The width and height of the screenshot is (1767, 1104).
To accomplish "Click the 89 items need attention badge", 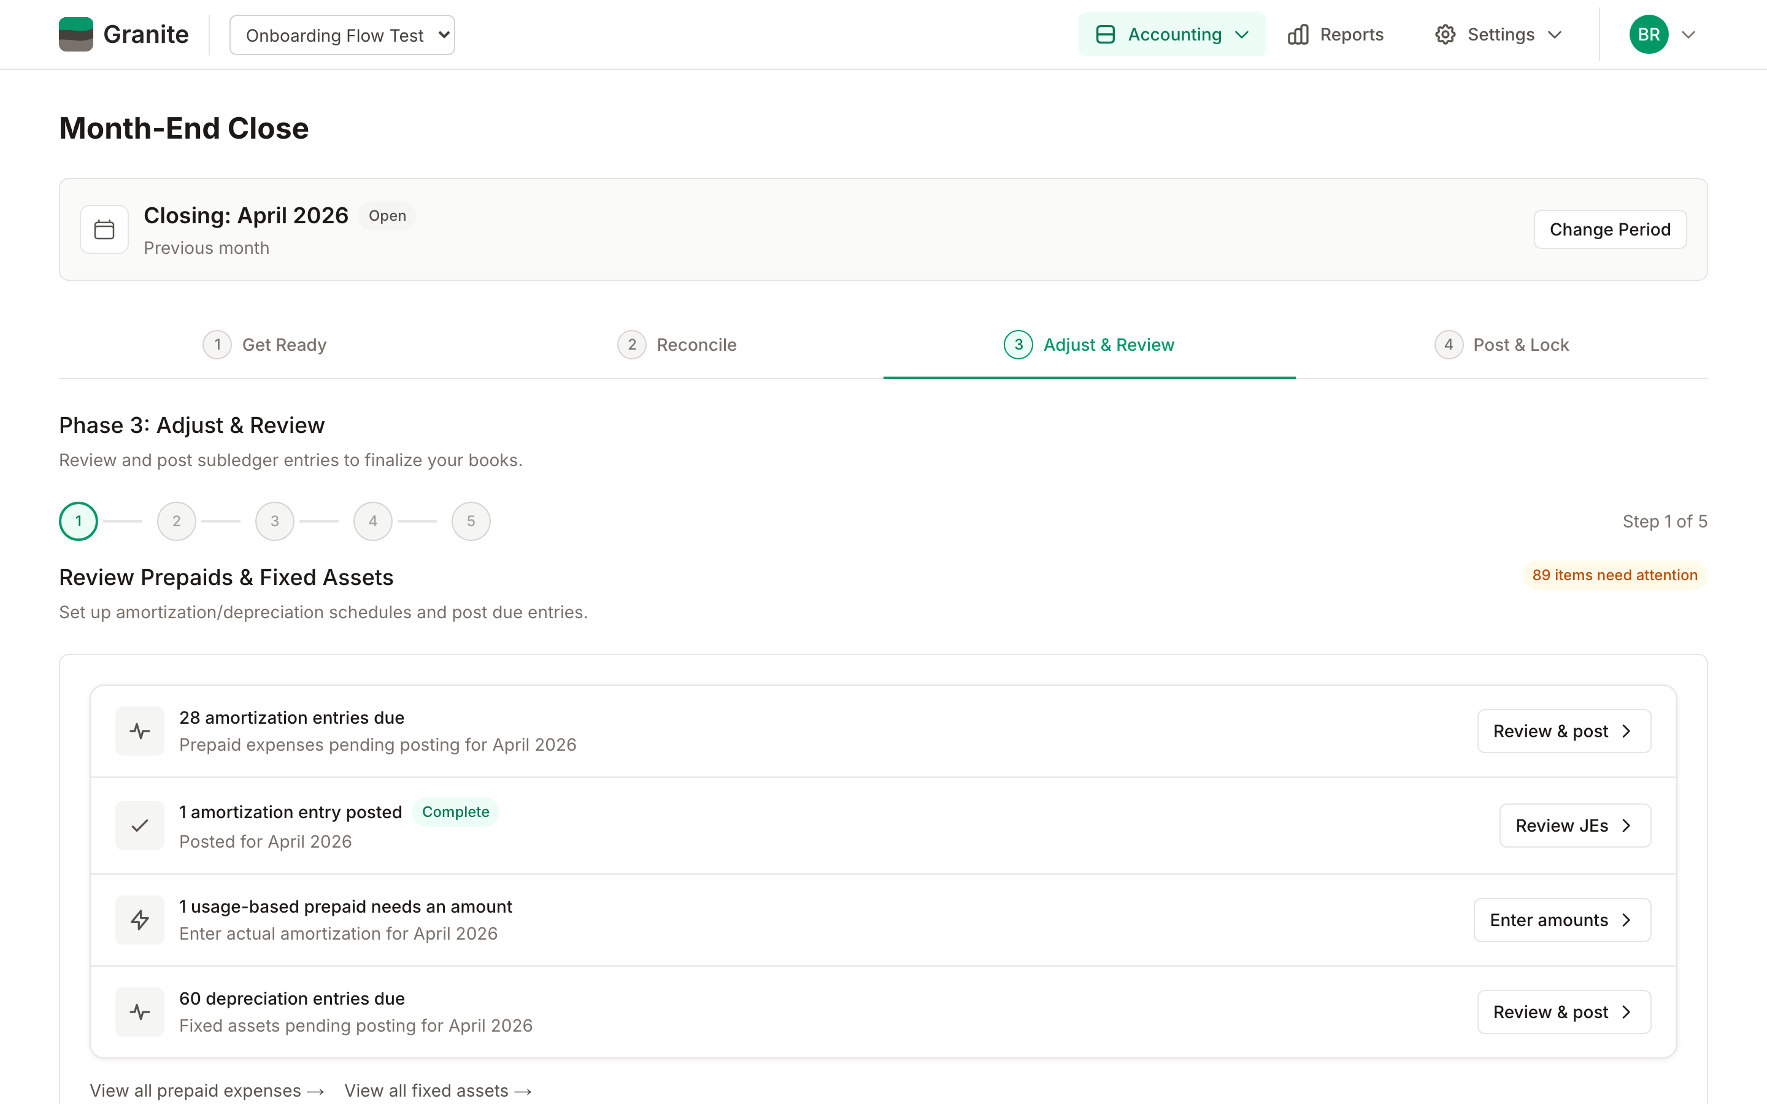I will point(1614,575).
